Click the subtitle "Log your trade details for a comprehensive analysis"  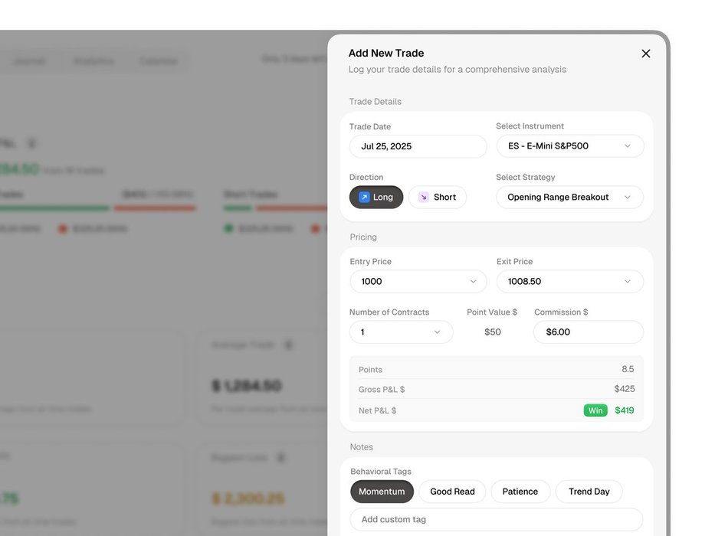coord(458,69)
